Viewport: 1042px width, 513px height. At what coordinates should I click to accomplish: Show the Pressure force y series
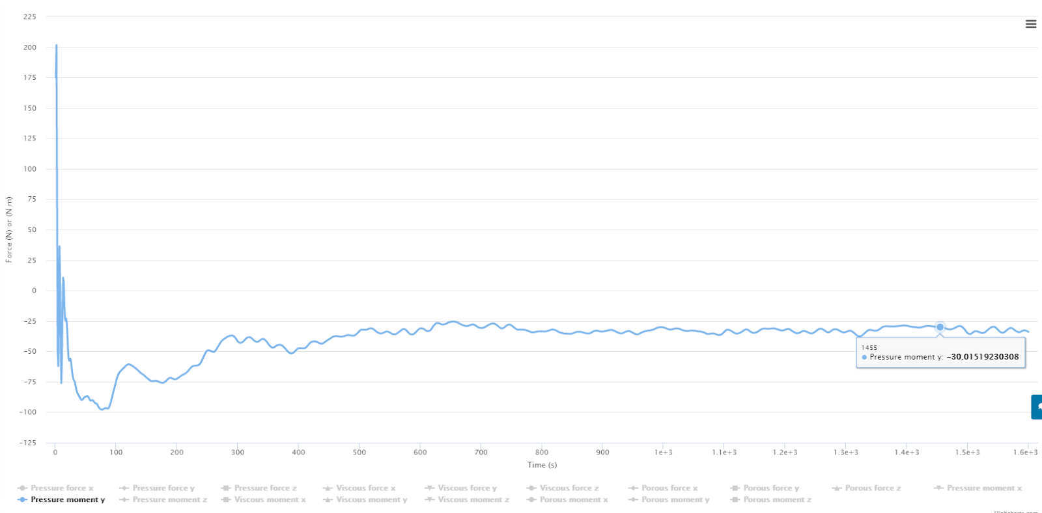tap(163, 488)
